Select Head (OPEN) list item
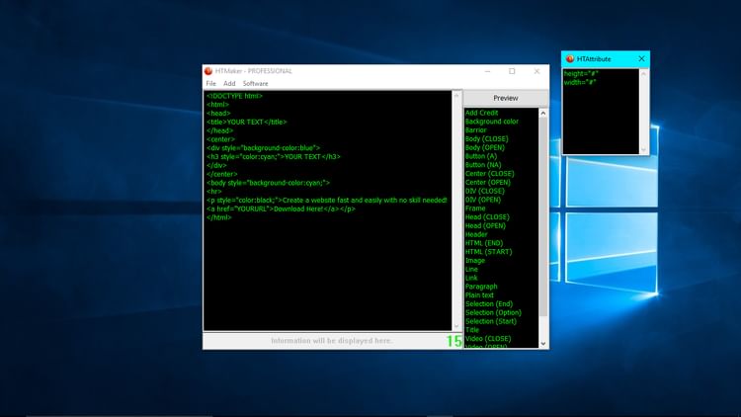 [485, 225]
